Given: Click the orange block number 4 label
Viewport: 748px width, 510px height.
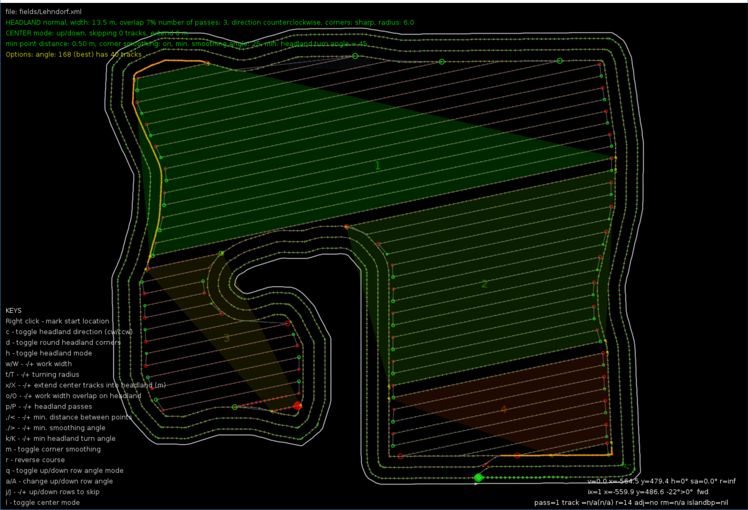Looking at the screenshot, I should tap(503, 409).
